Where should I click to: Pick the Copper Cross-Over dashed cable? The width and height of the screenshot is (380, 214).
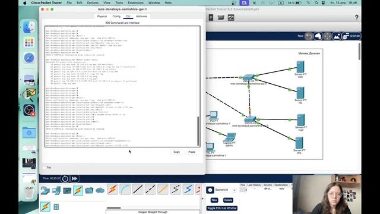pyautogui.click(x=150, y=189)
